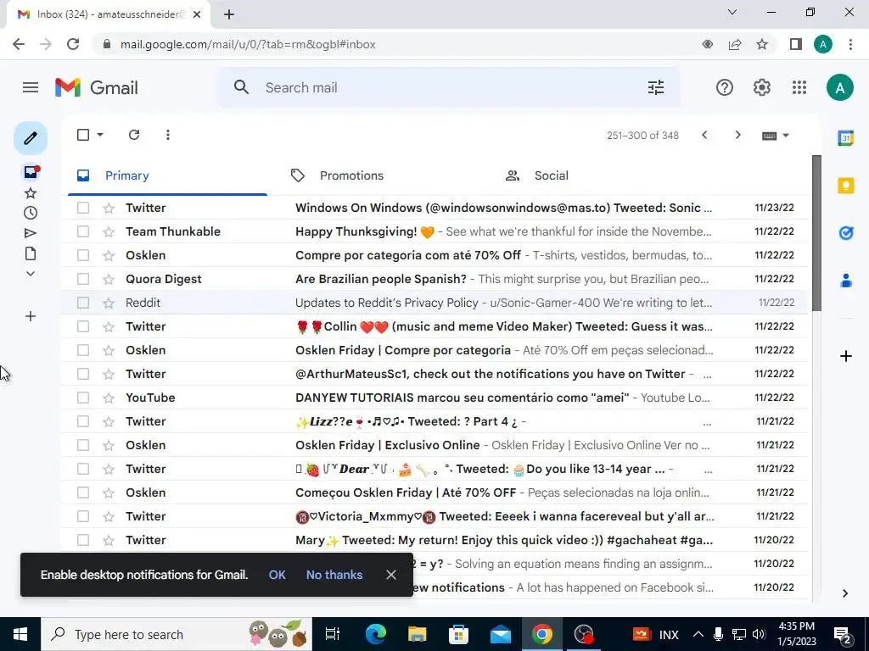This screenshot has height=651, width=869.
Task: Show search options filter icon
Action: pyautogui.click(x=656, y=87)
